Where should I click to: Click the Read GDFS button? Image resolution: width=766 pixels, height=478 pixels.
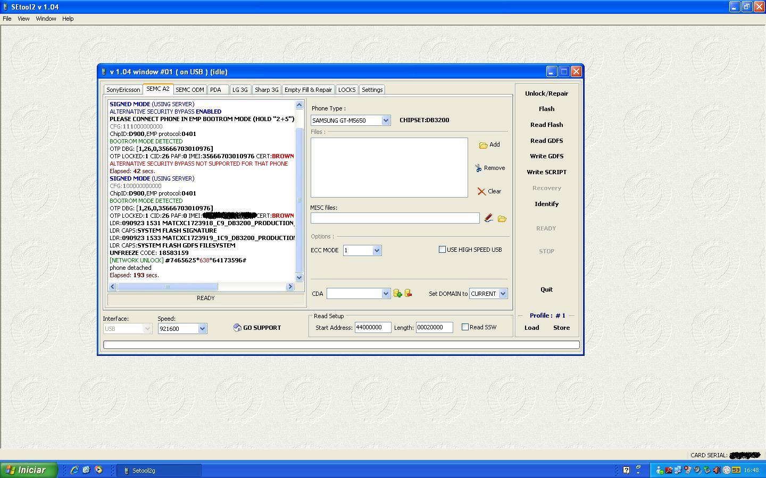[x=546, y=141]
